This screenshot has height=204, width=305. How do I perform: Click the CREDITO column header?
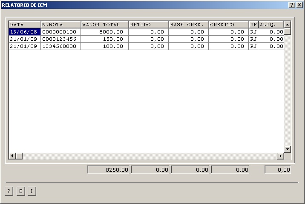point(228,25)
